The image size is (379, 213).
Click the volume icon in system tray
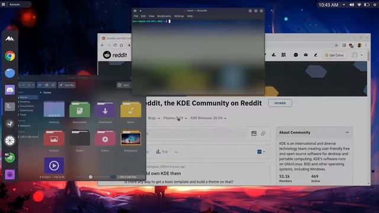(352, 5)
